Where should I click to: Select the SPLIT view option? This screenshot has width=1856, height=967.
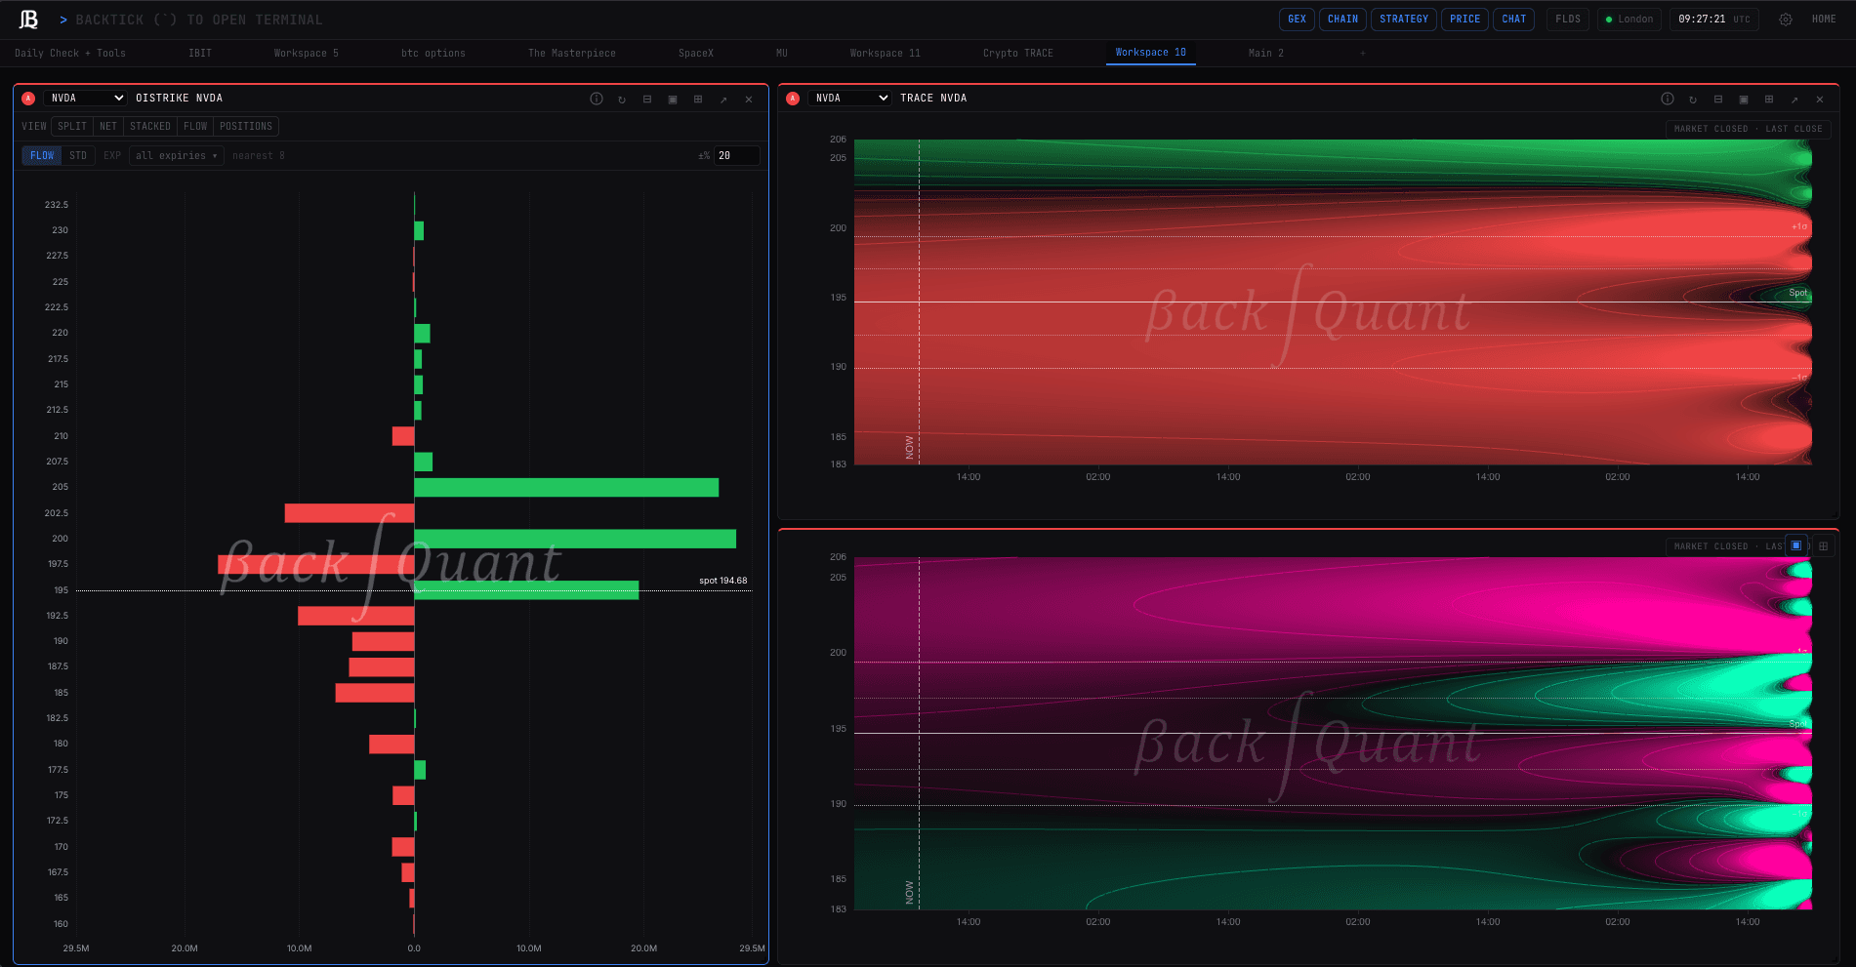pos(72,127)
